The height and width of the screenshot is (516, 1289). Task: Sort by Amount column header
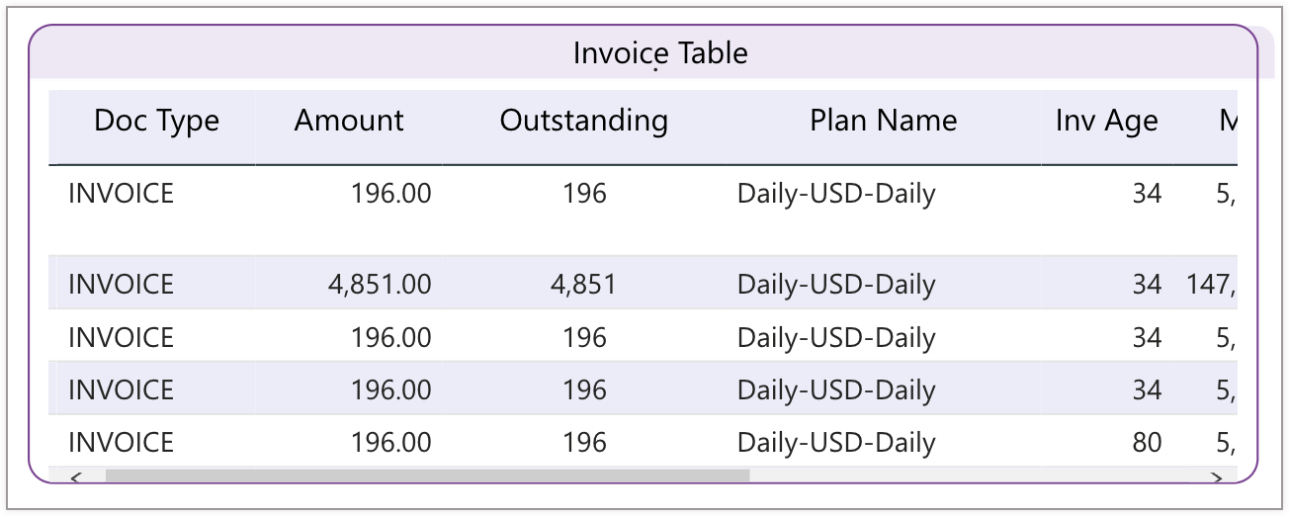[x=349, y=121]
